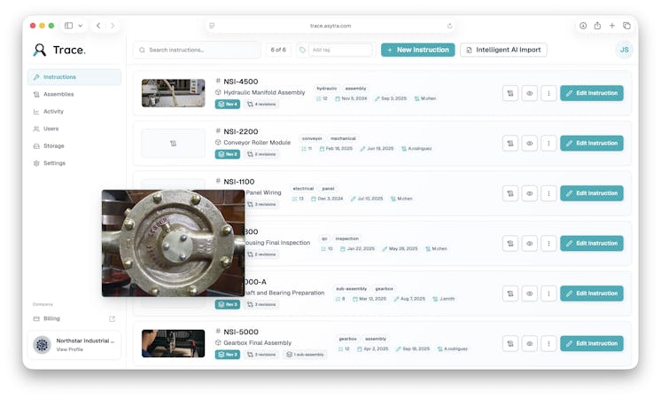Expand the browser sidebar dropdown chevron

[x=80, y=26]
